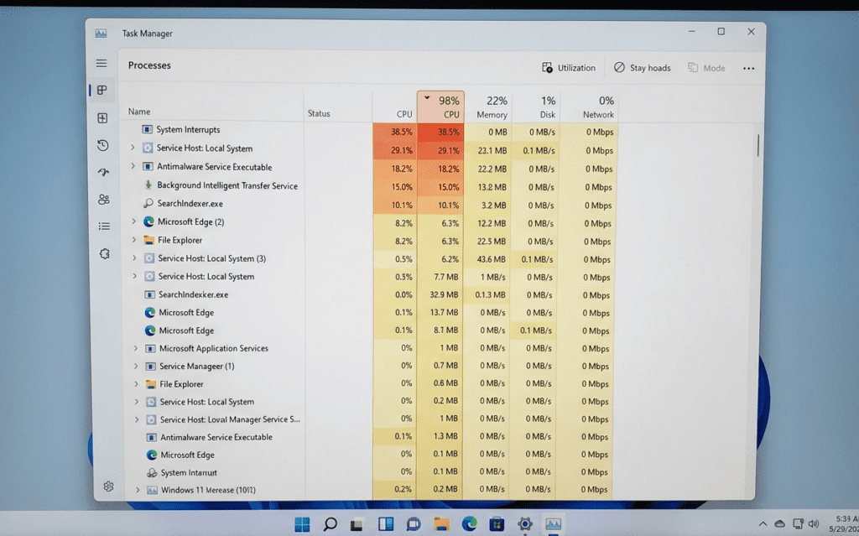Expand Microsoft Application Services
Screen dimensions: 859x536
click(x=136, y=348)
